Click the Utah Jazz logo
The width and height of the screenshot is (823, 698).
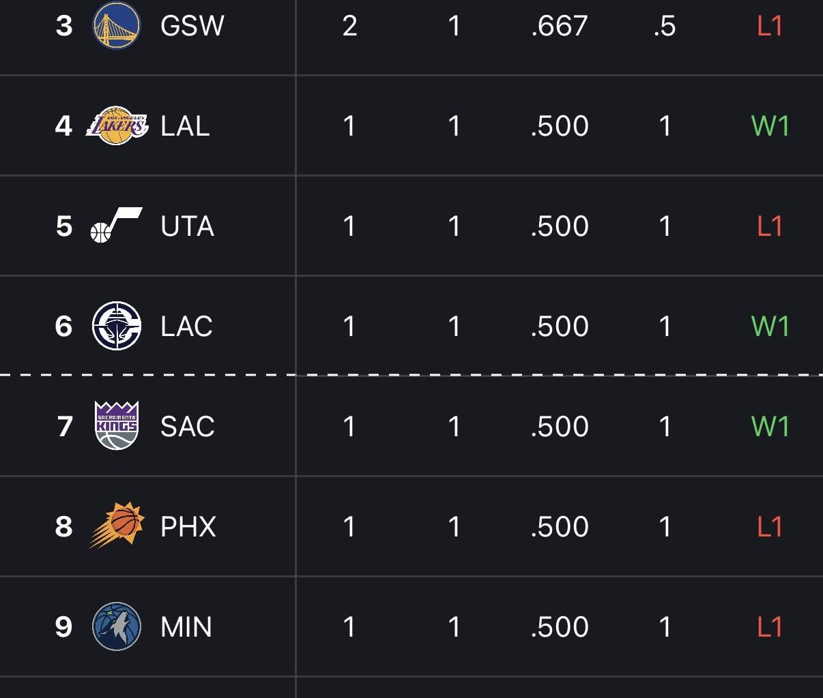tap(117, 226)
